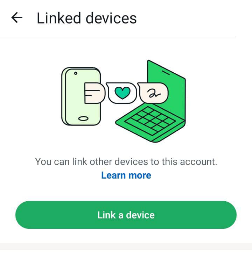Go back using the left arrow
This screenshot has width=252, height=253.
coord(17,17)
